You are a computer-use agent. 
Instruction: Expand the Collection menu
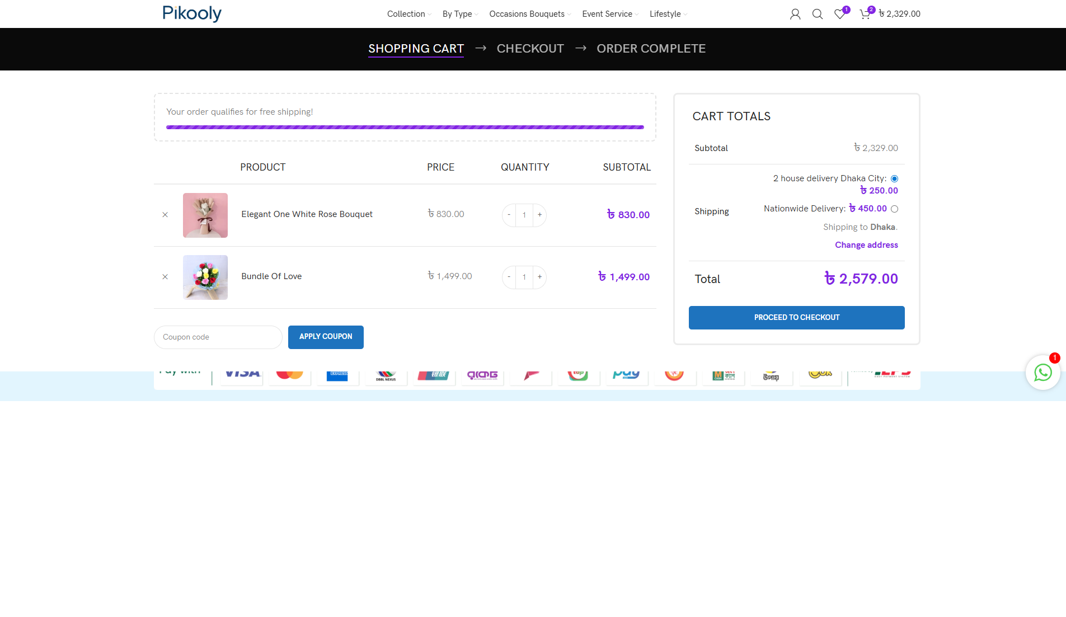409,14
